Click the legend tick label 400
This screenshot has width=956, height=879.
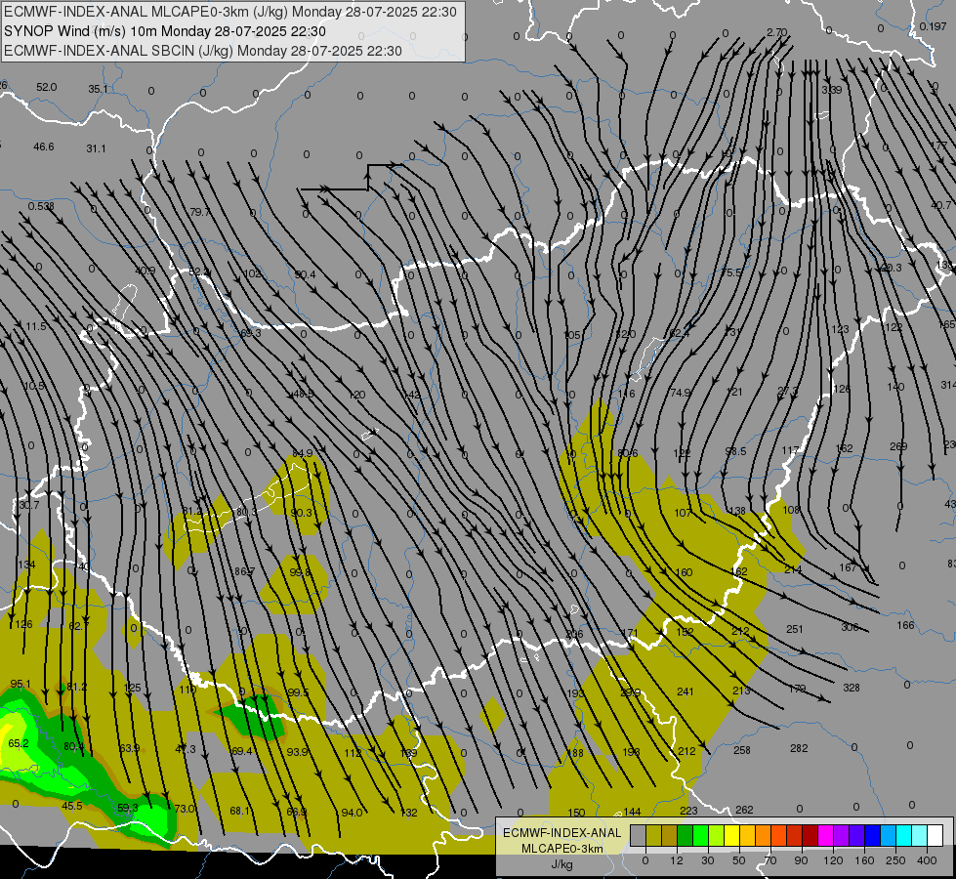tap(927, 860)
